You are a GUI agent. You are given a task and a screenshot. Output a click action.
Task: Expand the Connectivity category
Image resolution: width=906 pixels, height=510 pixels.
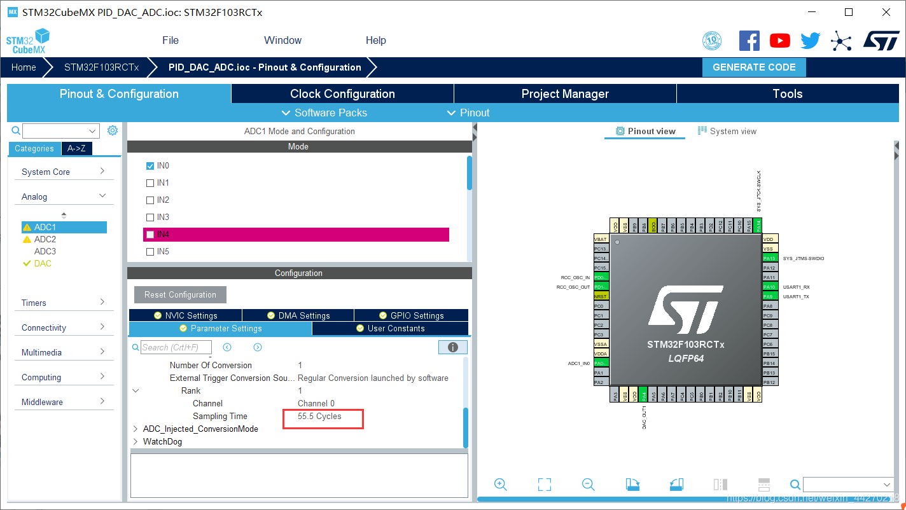click(x=102, y=327)
